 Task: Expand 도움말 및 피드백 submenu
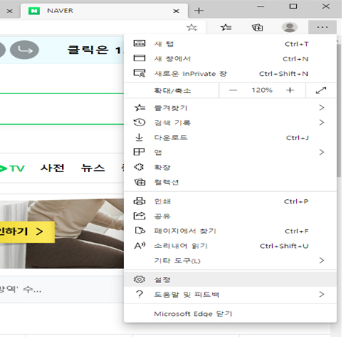coord(230,294)
